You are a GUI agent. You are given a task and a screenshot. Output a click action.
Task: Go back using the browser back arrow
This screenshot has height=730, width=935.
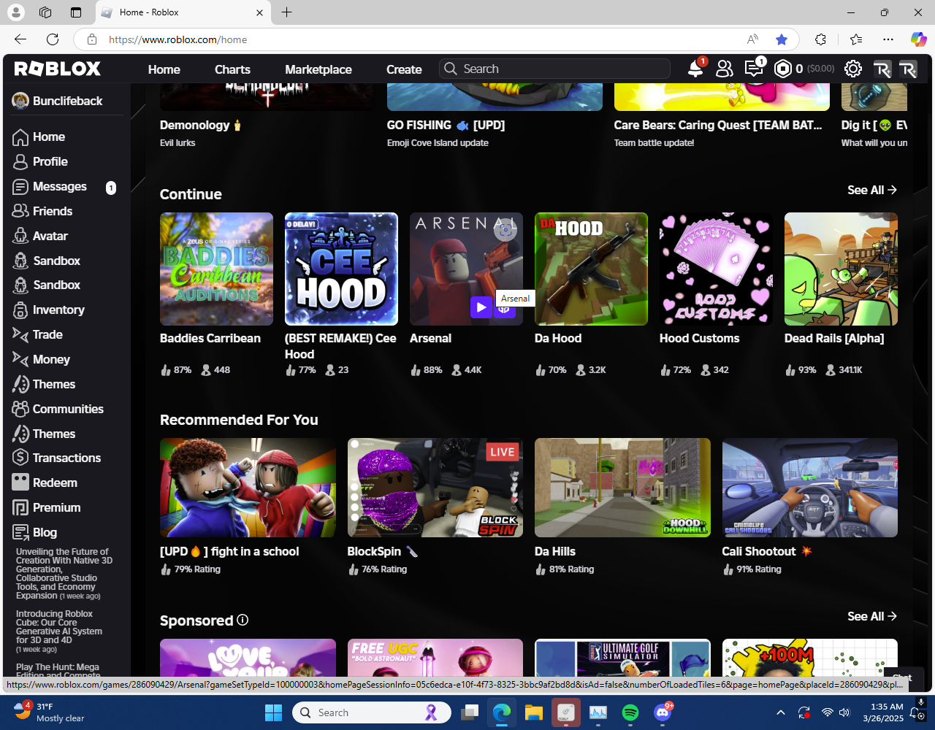(20, 39)
